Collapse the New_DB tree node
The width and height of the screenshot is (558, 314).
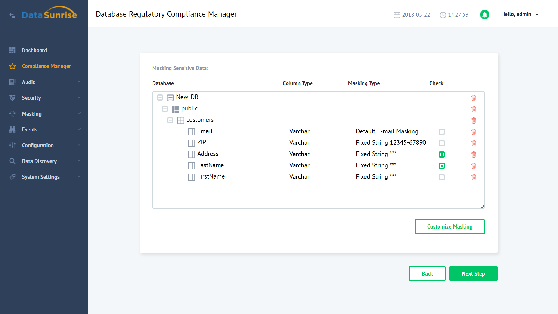coord(160,97)
